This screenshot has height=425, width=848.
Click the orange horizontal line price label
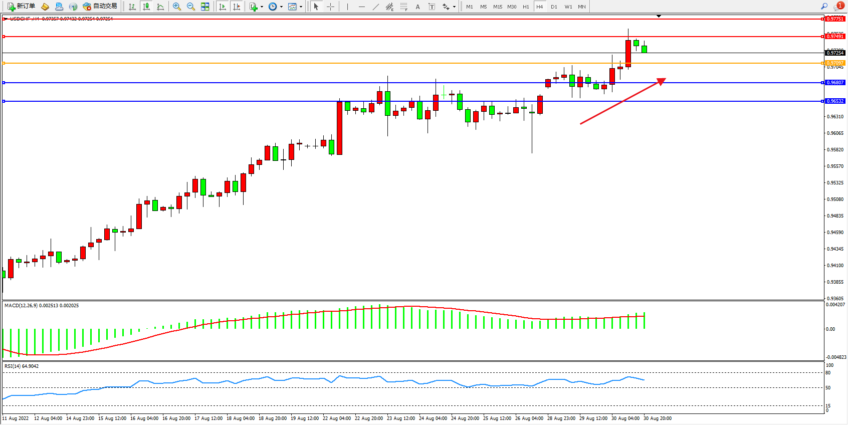tap(835, 63)
